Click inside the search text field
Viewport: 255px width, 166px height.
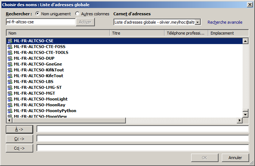(40, 22)
